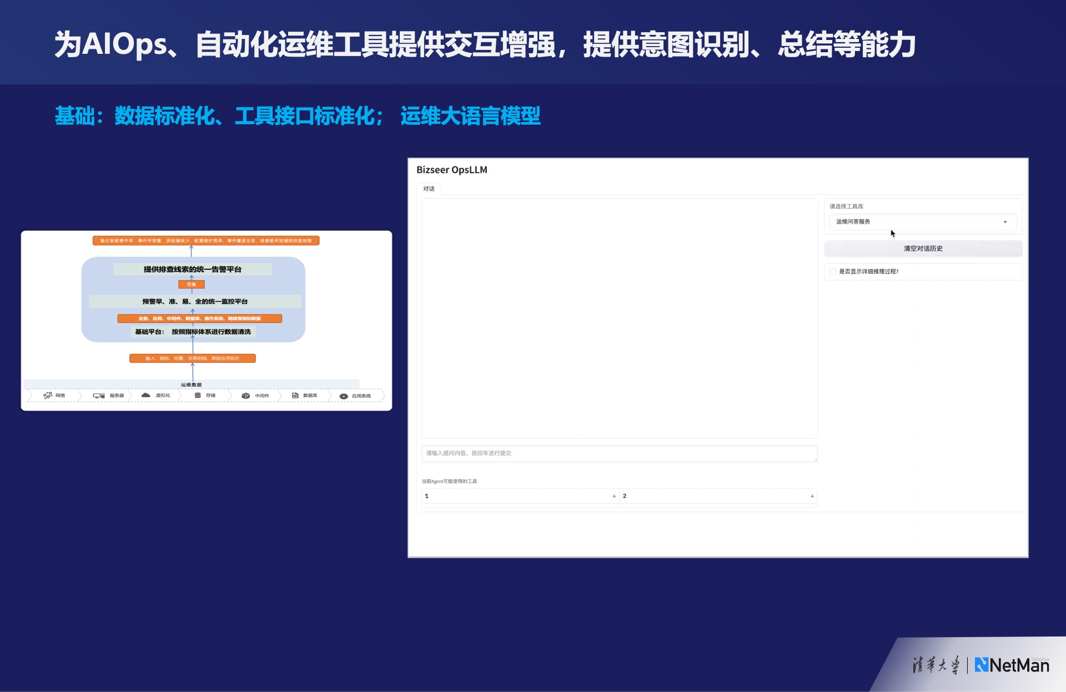Click the Bizseer OpsLLM title
Screen dimensions: 1066x692
(x=451, y=170)
